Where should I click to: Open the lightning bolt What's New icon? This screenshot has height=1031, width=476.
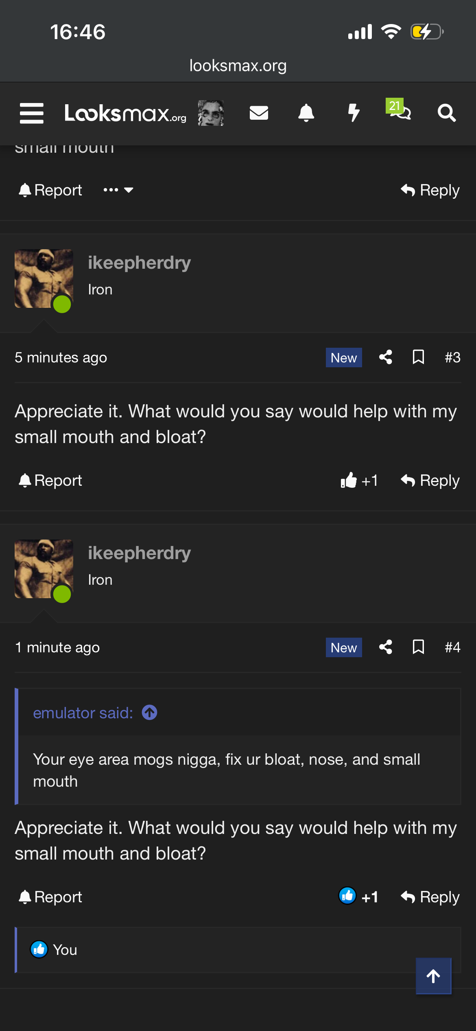[354, 113]
